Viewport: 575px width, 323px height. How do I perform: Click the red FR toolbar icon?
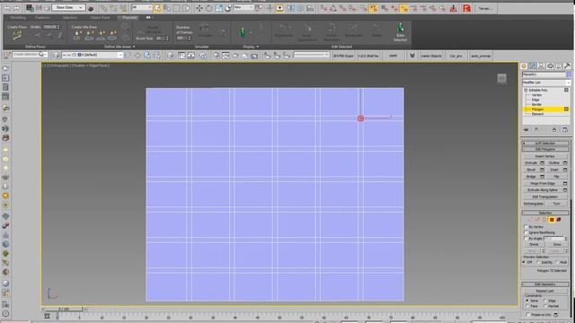467,8
